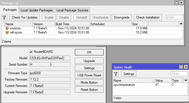This screenshot has width=189, height=103.
Task: Click the Disable package button
Action: [64, 17]
